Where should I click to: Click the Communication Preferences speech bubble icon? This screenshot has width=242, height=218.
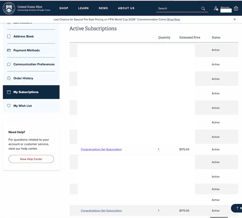(x=9, y=64)
